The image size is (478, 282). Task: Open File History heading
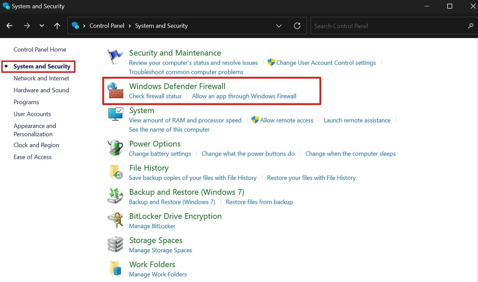click(x=149, y=168)
